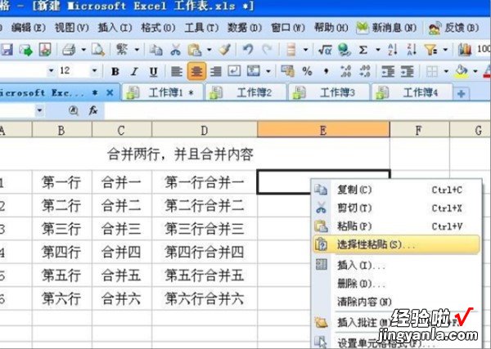This screenshot has width=491, height=349.
Task: Open the 数据(D) menu
Action: (245, 28)
